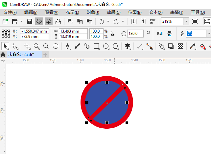This screenshot has height=154, width=211.
Task: Select the Blend effects tool
Action: (x=161, y=46)
